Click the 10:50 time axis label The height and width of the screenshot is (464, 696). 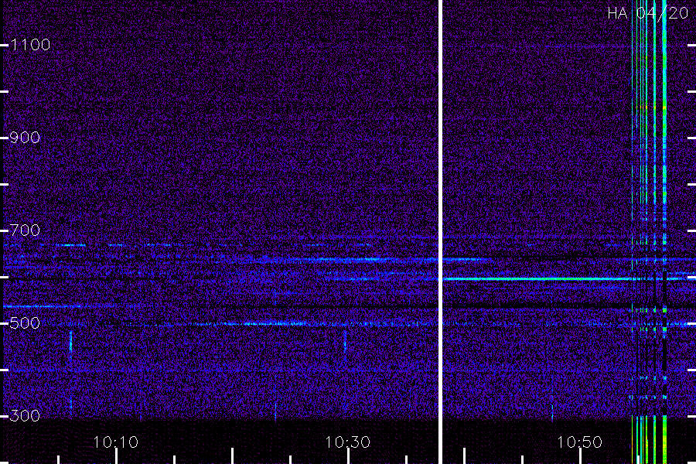click(x=579, y=442)
